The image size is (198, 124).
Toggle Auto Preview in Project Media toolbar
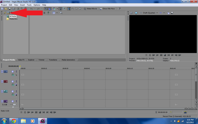pos(48,13)
